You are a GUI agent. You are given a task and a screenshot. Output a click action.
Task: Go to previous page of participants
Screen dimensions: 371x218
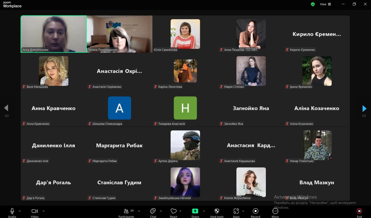coord(6,108)
